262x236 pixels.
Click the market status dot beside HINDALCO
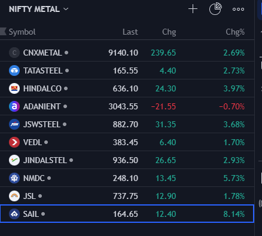(x=66, y=88)
